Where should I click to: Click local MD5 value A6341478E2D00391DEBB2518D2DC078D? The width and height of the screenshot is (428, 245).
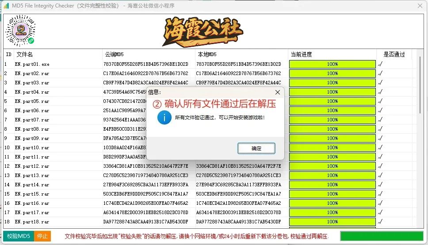[x=239, y=212]
